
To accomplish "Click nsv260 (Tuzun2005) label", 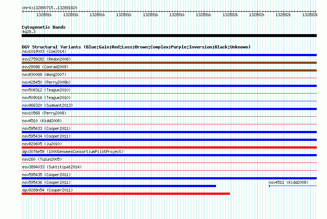I will coord(42,159).
